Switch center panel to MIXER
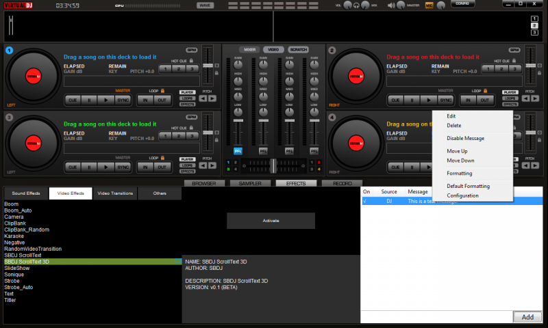The image size is (548, 328). (x=249, y=50)
